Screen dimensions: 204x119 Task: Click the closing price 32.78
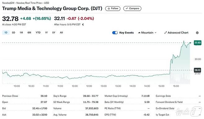[x=10, y=19]
